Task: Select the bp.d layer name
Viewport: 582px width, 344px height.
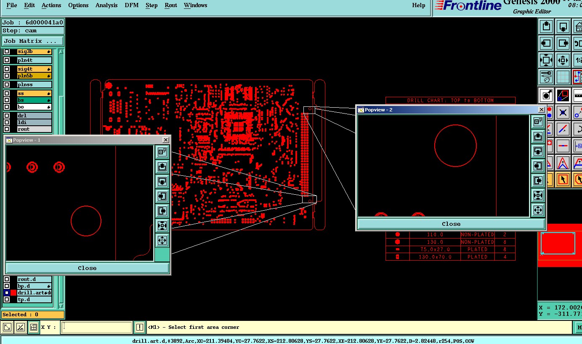Action: coord(35,286)
